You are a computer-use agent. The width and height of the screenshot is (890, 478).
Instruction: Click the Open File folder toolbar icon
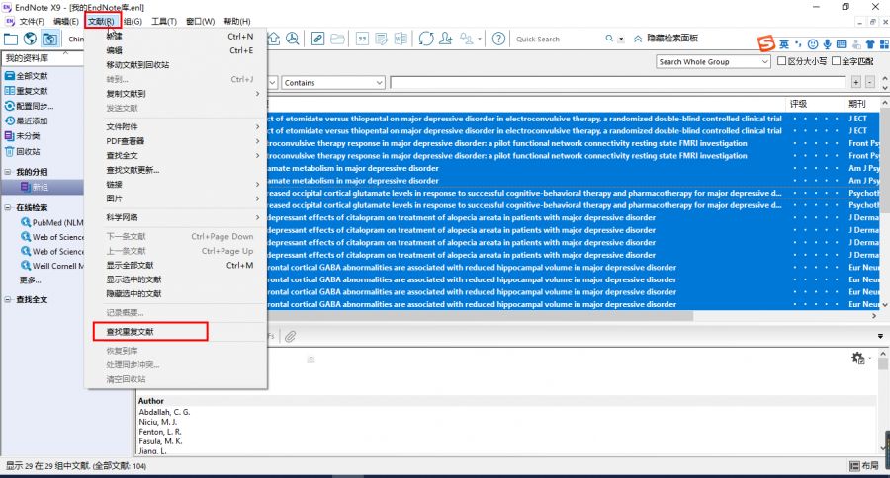338,39
